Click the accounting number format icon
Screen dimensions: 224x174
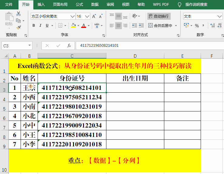pyautogui.click(x=186, y=26)
